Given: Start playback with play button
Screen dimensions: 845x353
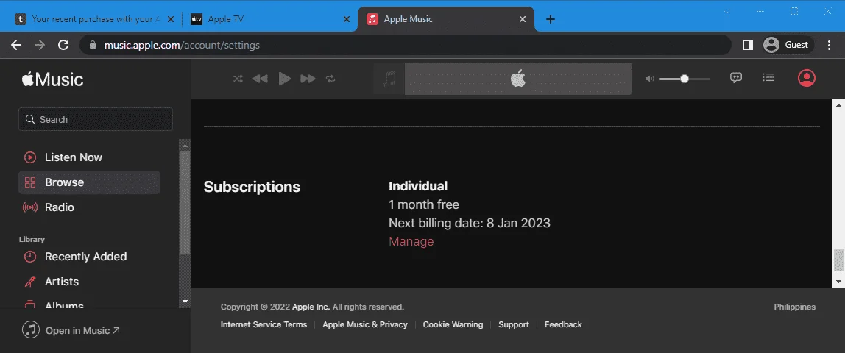Looking at the screenshot, I should click(285, 79).
